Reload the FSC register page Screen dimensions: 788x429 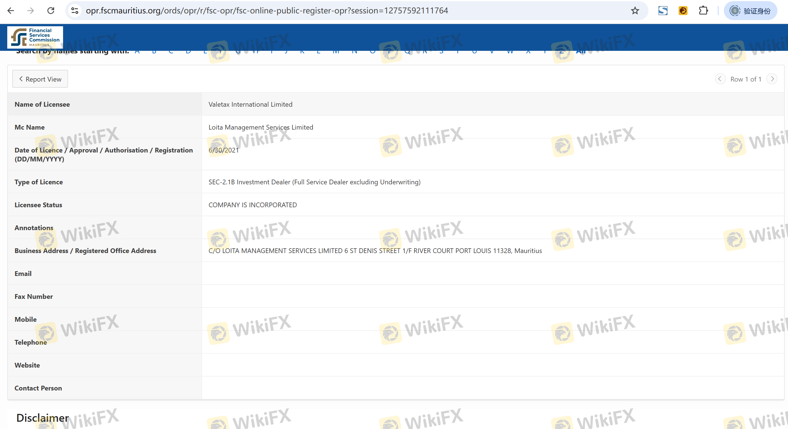(51, 11)
